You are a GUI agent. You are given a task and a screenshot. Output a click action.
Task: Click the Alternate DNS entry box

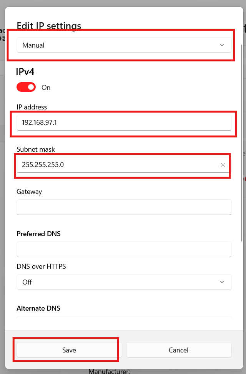[124, 320]
